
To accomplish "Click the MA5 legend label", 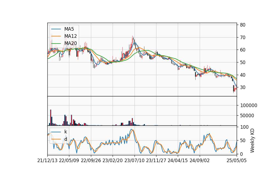I will (x=69, y=29).
